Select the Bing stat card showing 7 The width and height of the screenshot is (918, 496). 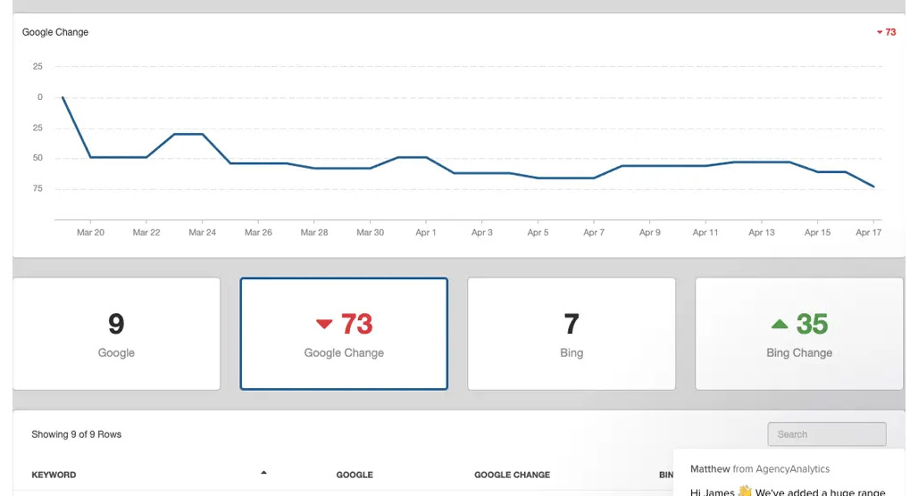pyautogui.click(x=572, y=334)
